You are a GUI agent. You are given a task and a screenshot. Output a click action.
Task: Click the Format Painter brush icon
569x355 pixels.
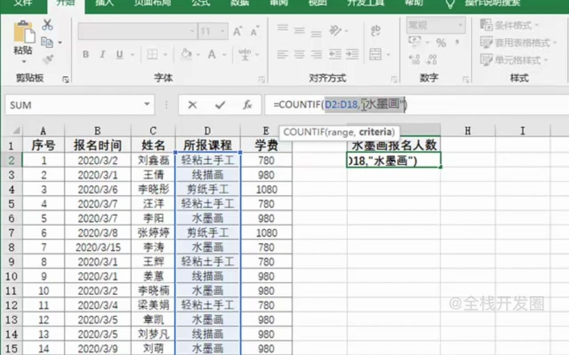click(x=48, y=60)
